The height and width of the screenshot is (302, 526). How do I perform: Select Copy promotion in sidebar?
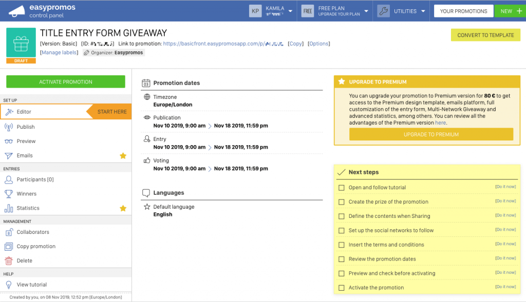click(x=66, y=247)
